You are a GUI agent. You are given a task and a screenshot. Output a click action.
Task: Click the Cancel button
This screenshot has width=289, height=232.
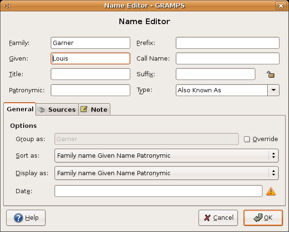pos(218,218)
